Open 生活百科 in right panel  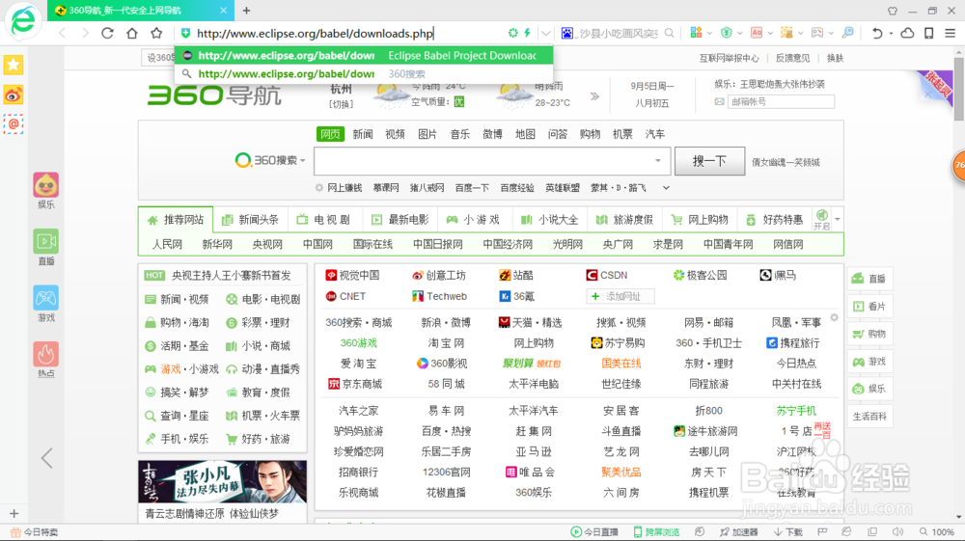pos(869,417)
